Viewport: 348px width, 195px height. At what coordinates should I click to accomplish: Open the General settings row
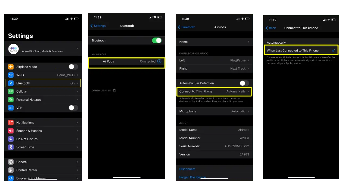[43, 162]
